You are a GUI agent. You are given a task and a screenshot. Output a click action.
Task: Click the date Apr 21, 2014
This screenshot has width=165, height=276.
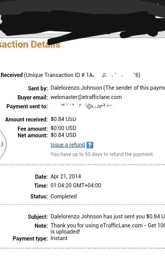point(66,177)
